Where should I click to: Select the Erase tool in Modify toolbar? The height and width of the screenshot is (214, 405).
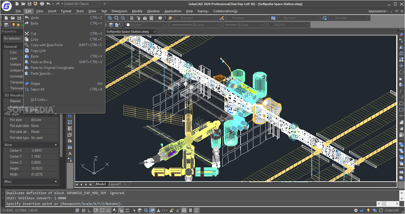[401, 34]
